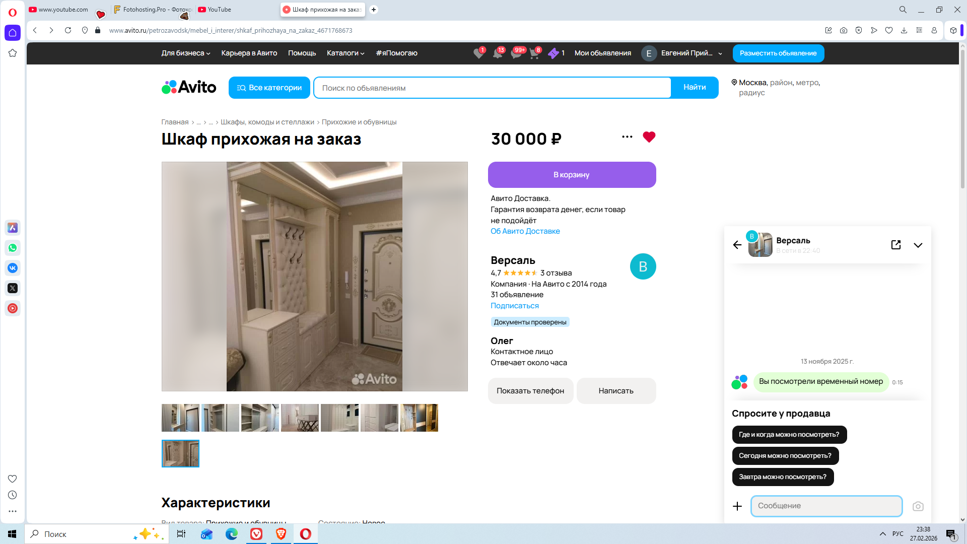
Task: Open the three-dots listing options menu
Action: pos(627,137)
